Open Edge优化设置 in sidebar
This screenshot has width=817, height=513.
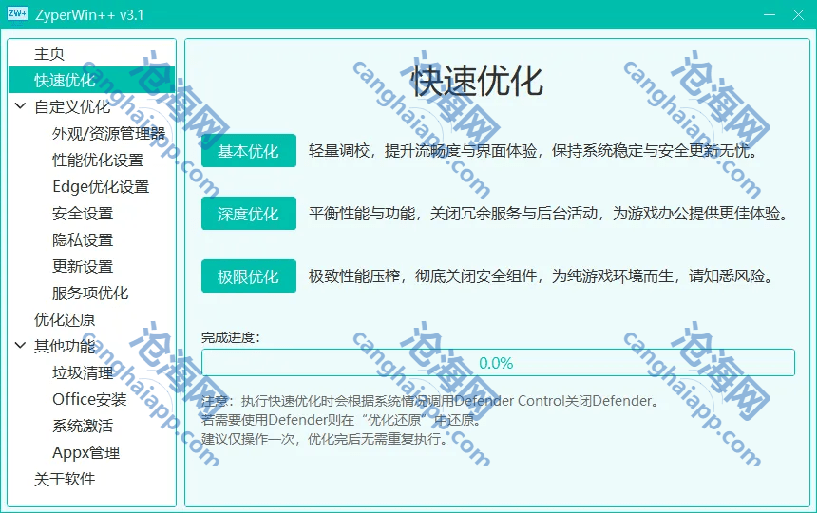(101, 187)
